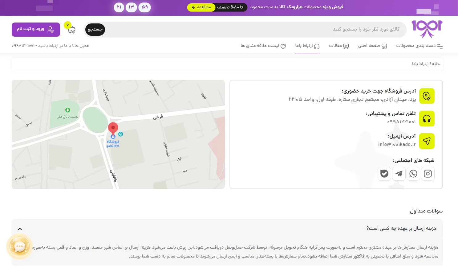458x268 pixels.
Task: Open the shopping cart basket icon
Action: tap(71, 29)
